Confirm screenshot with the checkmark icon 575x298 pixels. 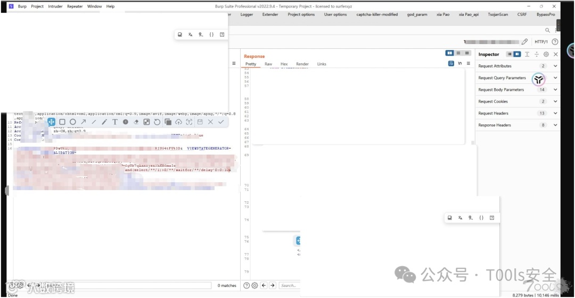coord(221,122)
